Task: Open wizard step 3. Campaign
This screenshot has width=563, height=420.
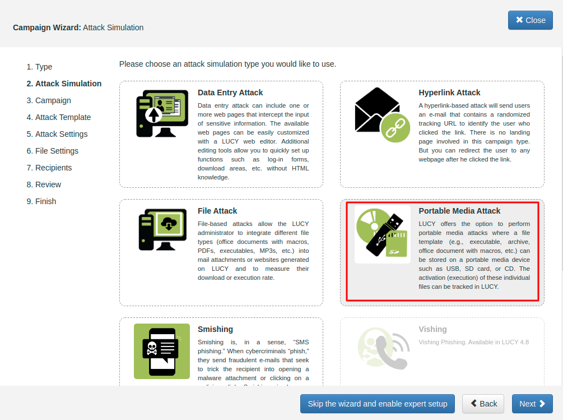Action: (49, 100)
